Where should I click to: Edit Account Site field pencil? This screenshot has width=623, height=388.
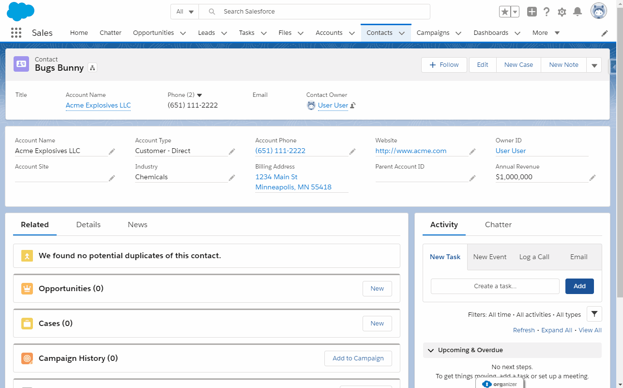click(x=112, y=178)
